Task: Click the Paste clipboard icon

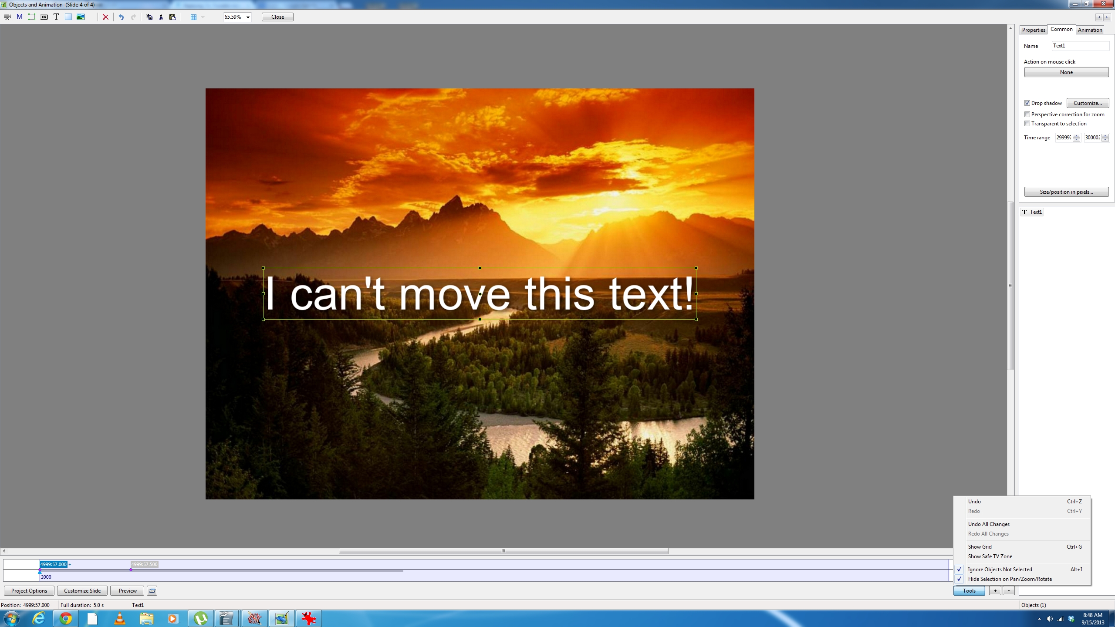Action: tap(172, 17)
